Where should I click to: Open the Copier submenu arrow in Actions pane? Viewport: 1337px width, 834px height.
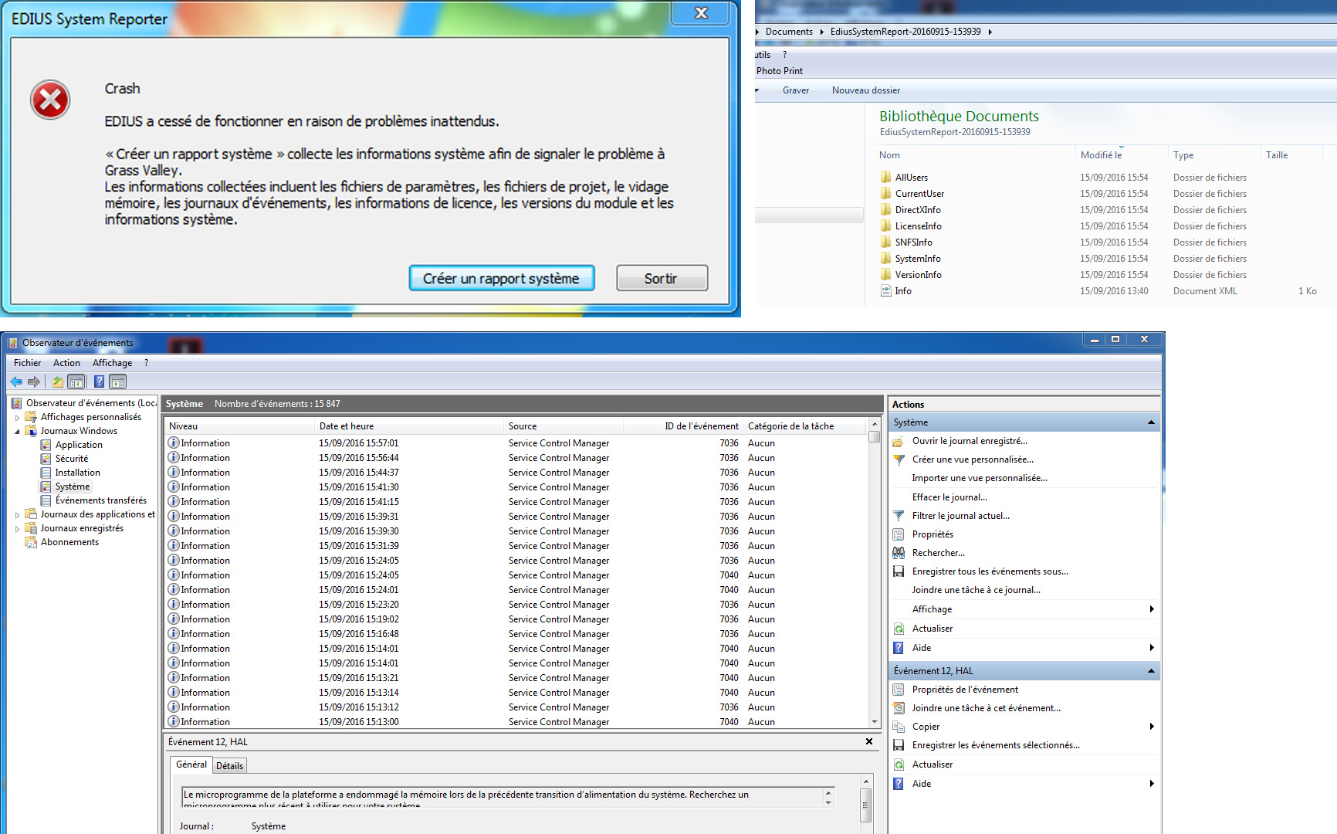coord(1152,727)
